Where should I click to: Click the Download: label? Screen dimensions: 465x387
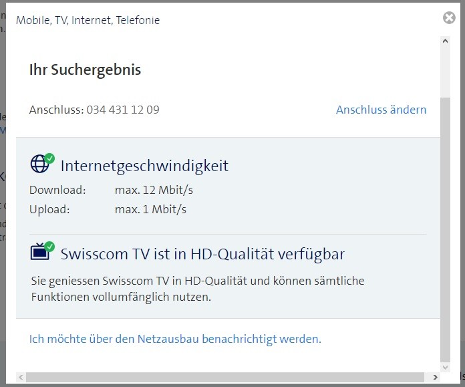(x=57, y=190)
